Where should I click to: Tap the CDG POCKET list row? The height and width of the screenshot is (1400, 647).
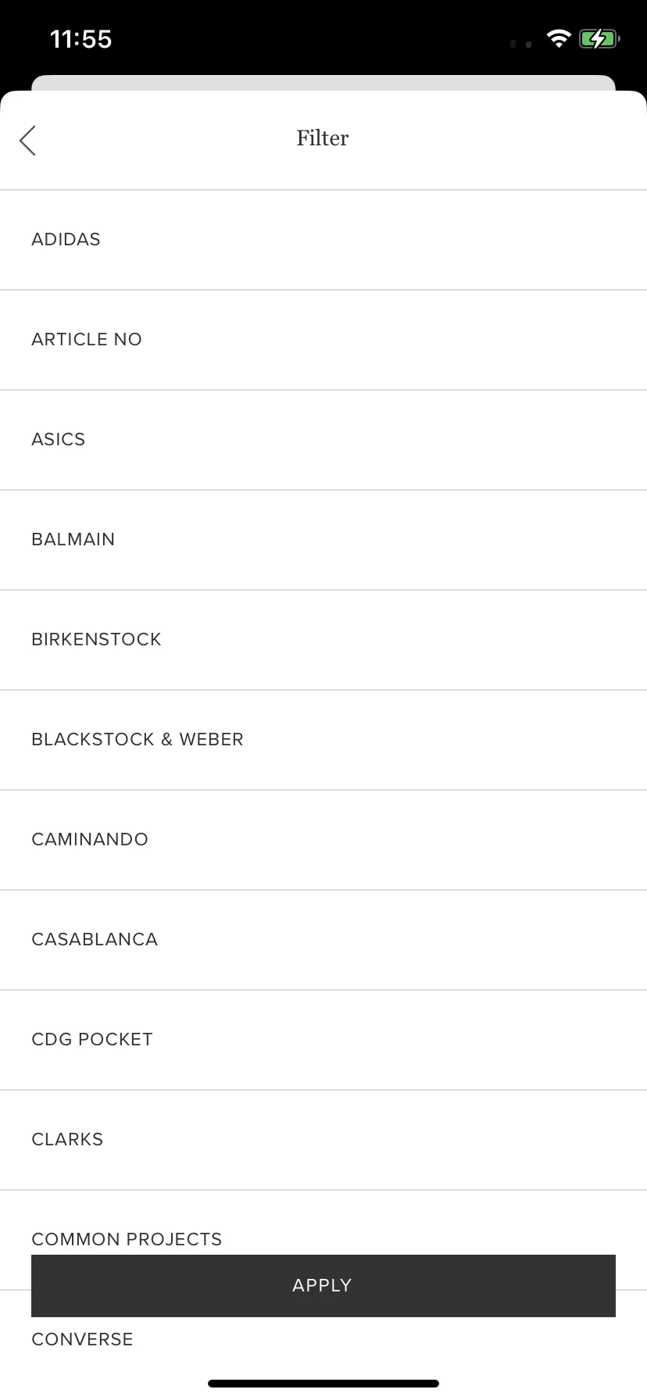pyautogui.click(x=323, y=1040)
